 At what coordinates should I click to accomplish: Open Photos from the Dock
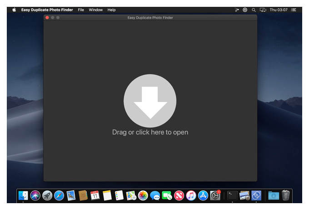(143, 195)
